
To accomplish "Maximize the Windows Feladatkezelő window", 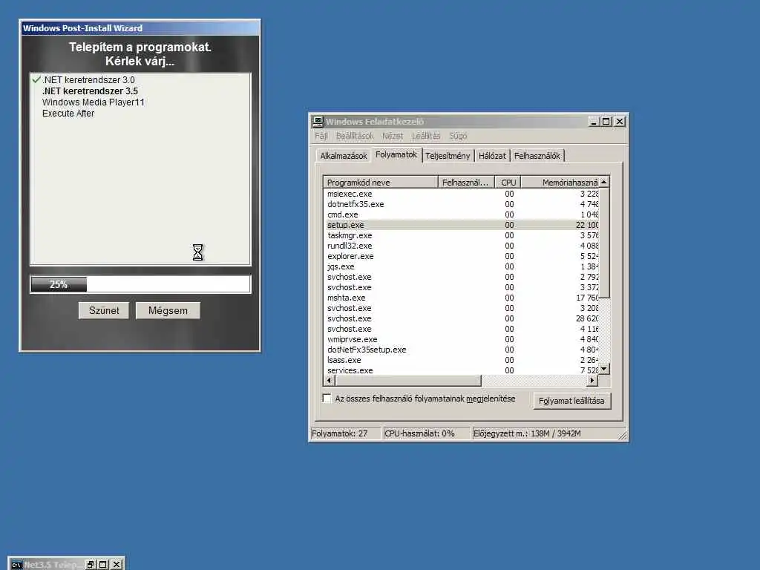I will coord(606,122).
